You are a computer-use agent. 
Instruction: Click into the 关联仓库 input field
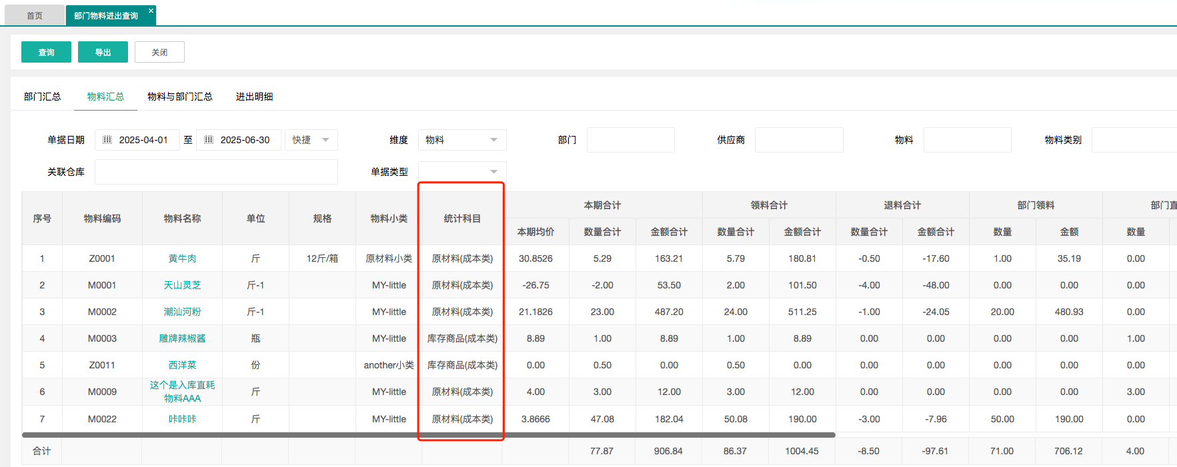click(216, 172)
